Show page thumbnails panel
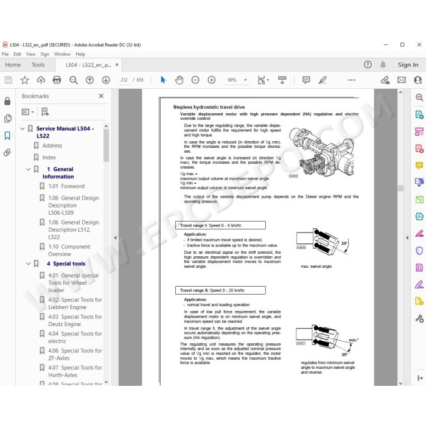Screen dimensions: 426x426 (x=7, y=119)
